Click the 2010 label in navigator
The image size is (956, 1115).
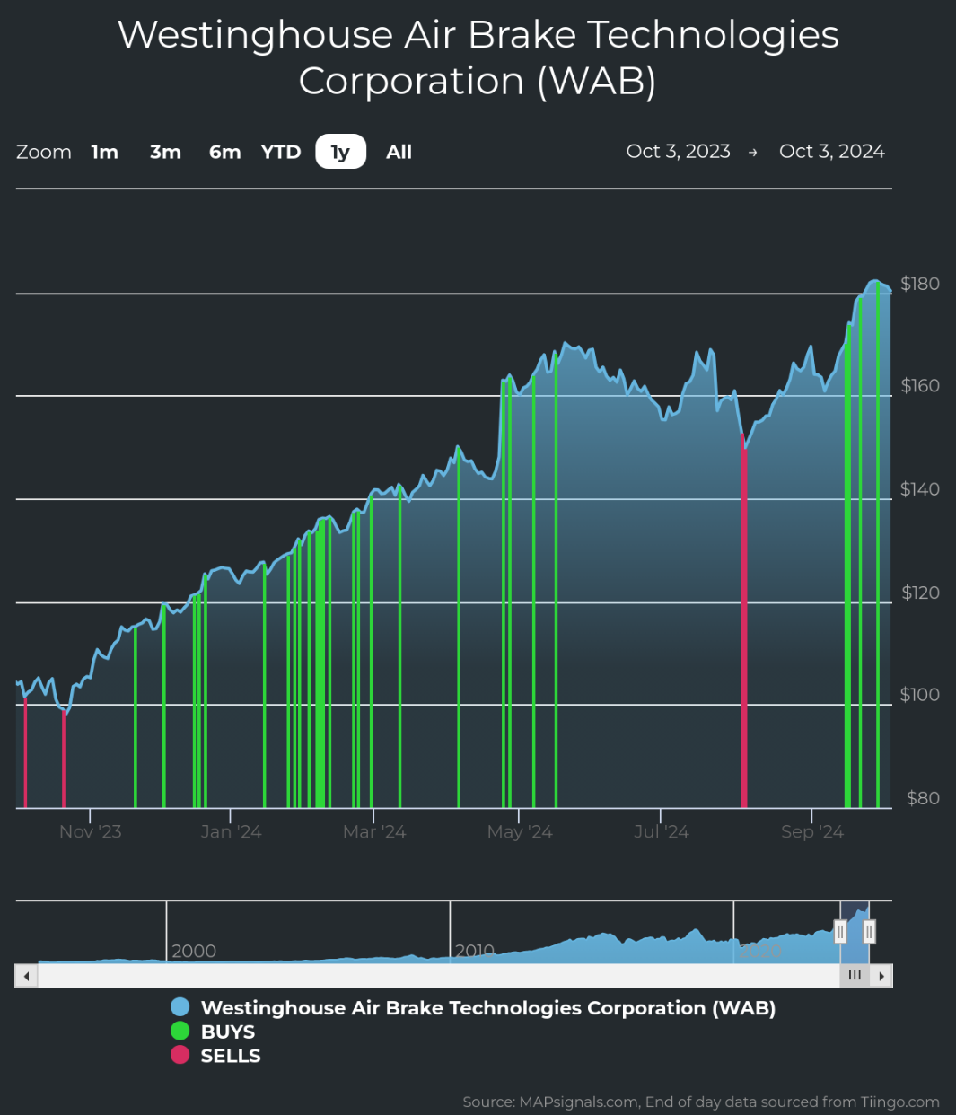[x=475, y=951]
